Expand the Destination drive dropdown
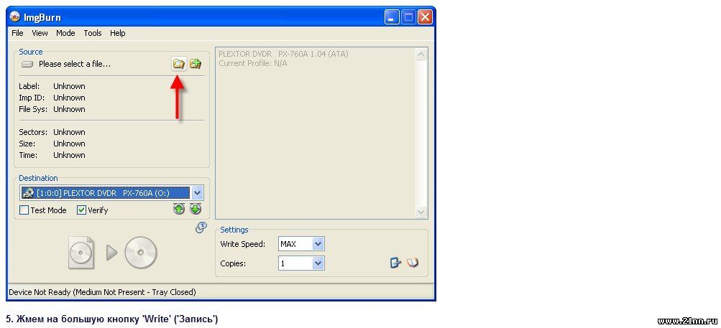721x328 pixels. tap(197, 193)
